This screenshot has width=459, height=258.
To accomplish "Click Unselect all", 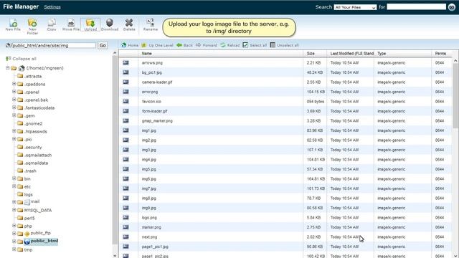I will 284,45.
